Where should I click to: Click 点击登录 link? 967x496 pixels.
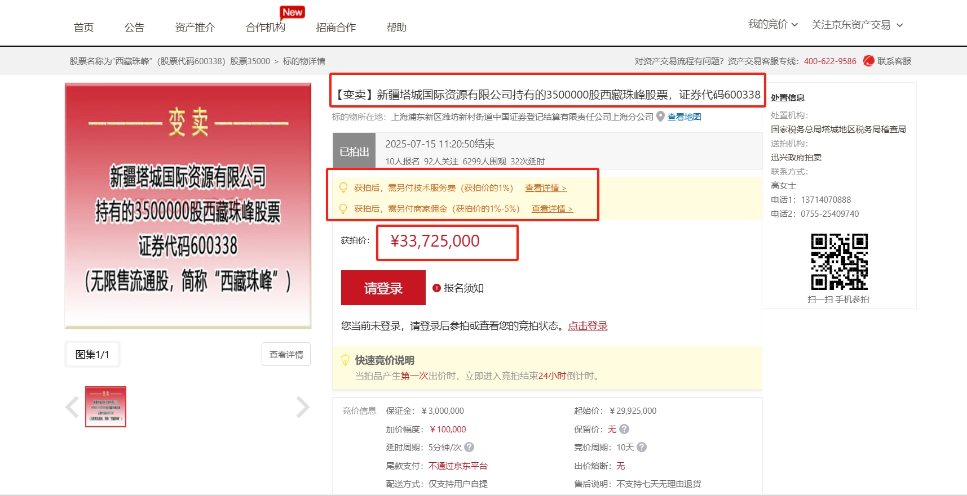click(588, 325)
